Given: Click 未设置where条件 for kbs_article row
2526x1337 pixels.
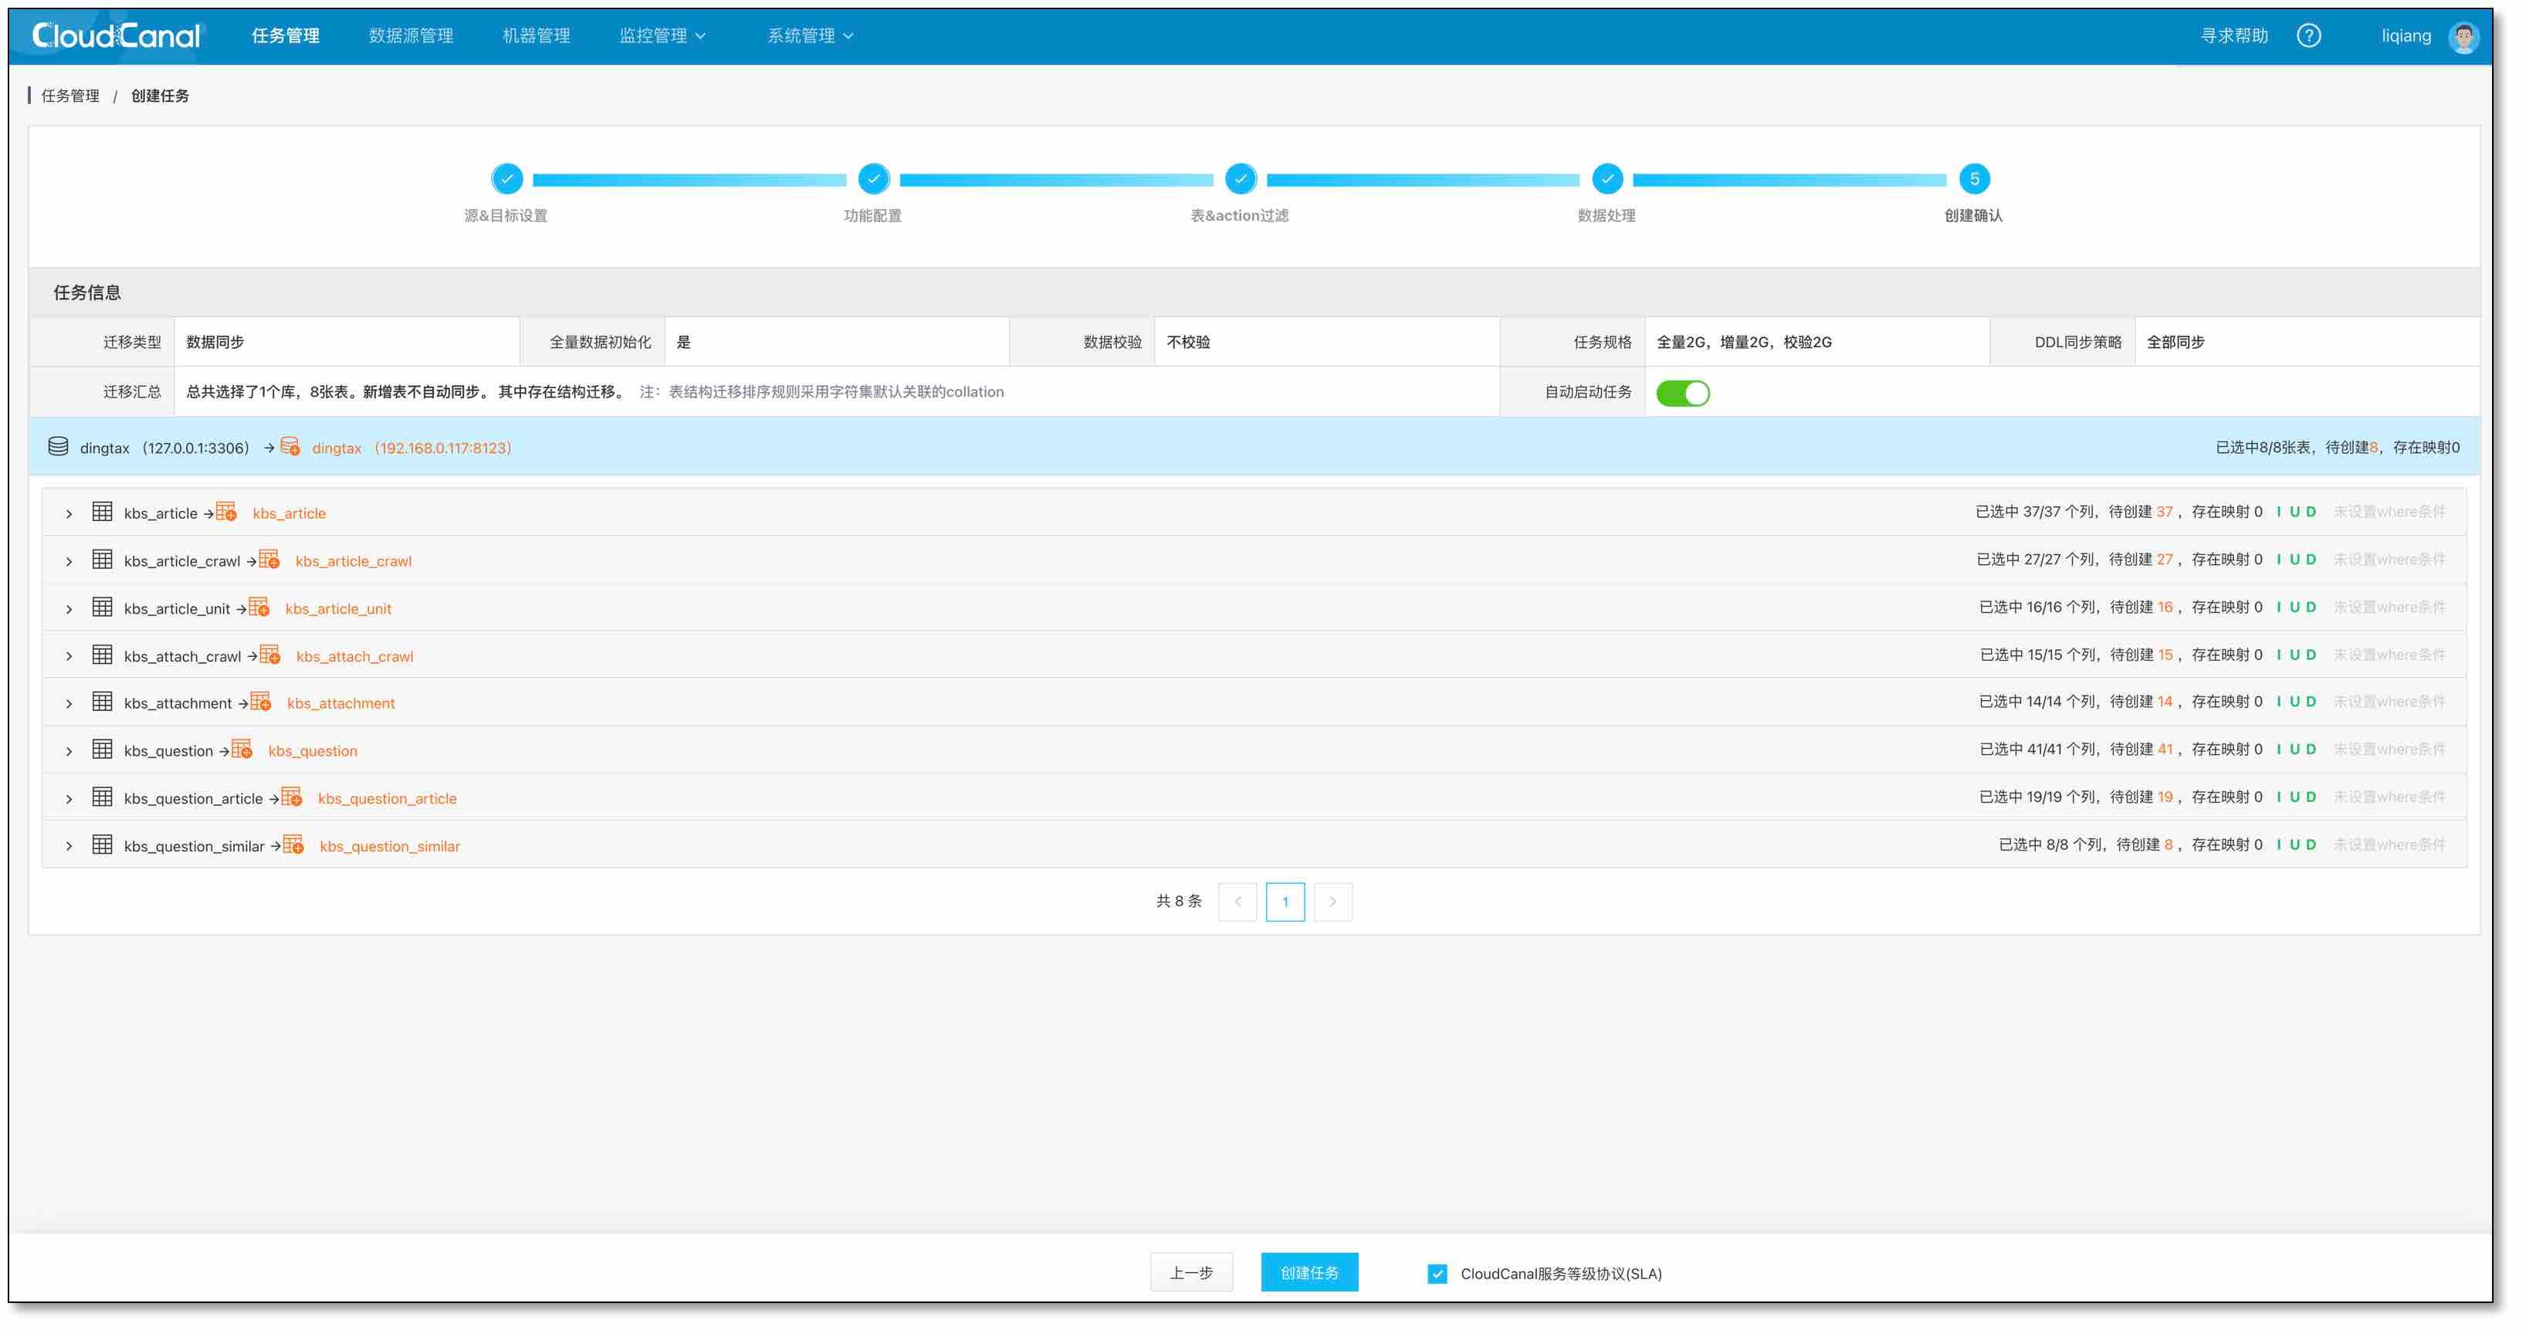Looking at the screenshot, I should click(2389, 513).
